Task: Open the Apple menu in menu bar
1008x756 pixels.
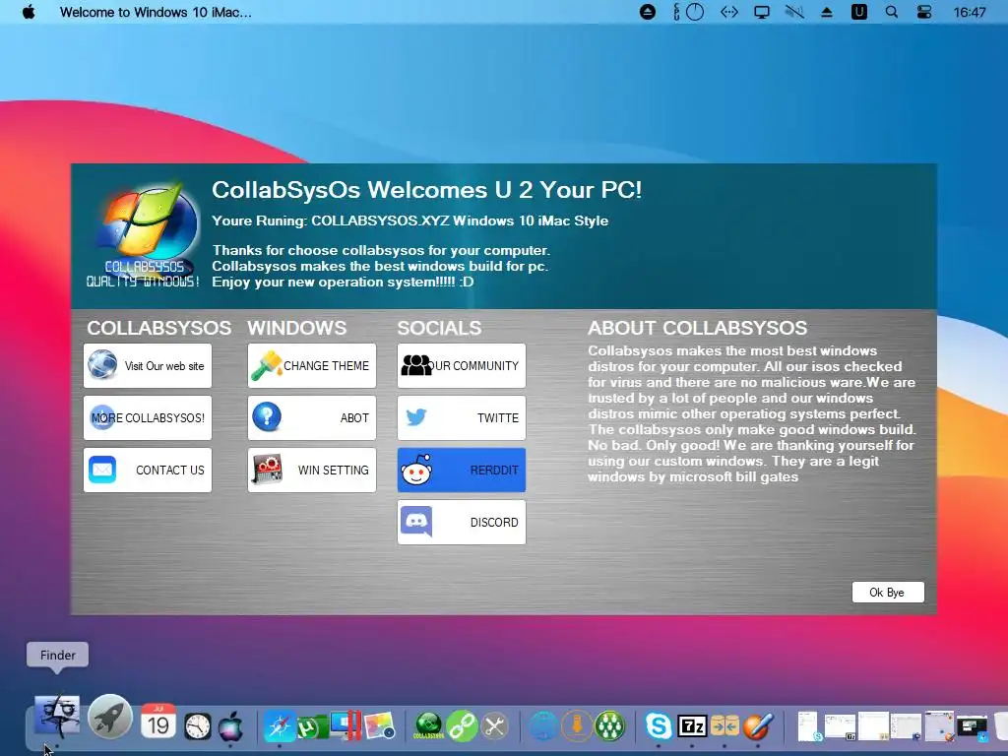Action: 29,12
